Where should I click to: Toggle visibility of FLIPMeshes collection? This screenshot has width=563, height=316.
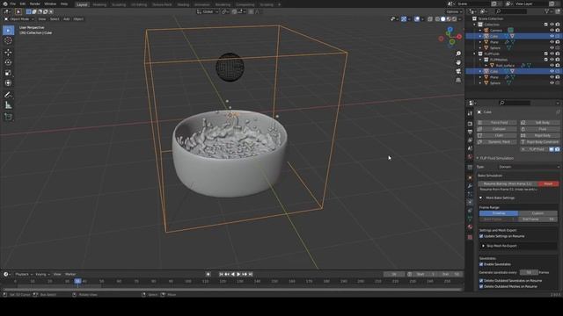click(x=552, y=60)
